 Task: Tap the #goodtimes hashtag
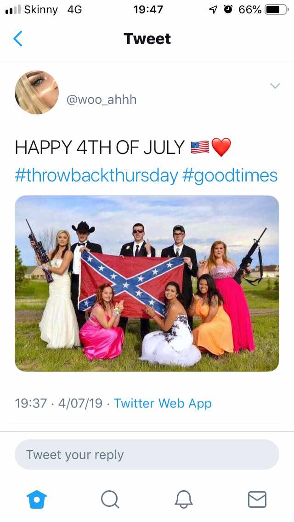tap(230, 176)
